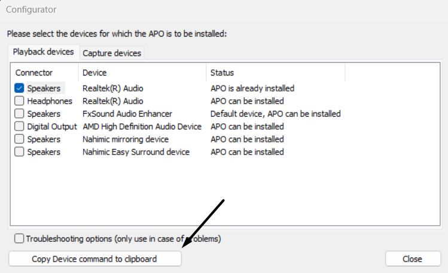
Task: Check the Nahimic mirroring device checkbox
Action: coord(19,139)
